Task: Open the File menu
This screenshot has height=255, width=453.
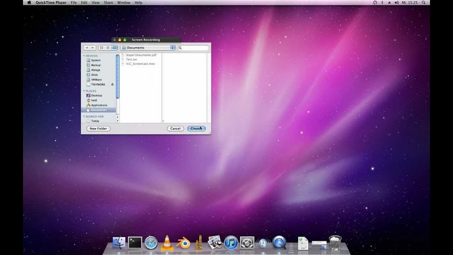Action: (74, 2)
